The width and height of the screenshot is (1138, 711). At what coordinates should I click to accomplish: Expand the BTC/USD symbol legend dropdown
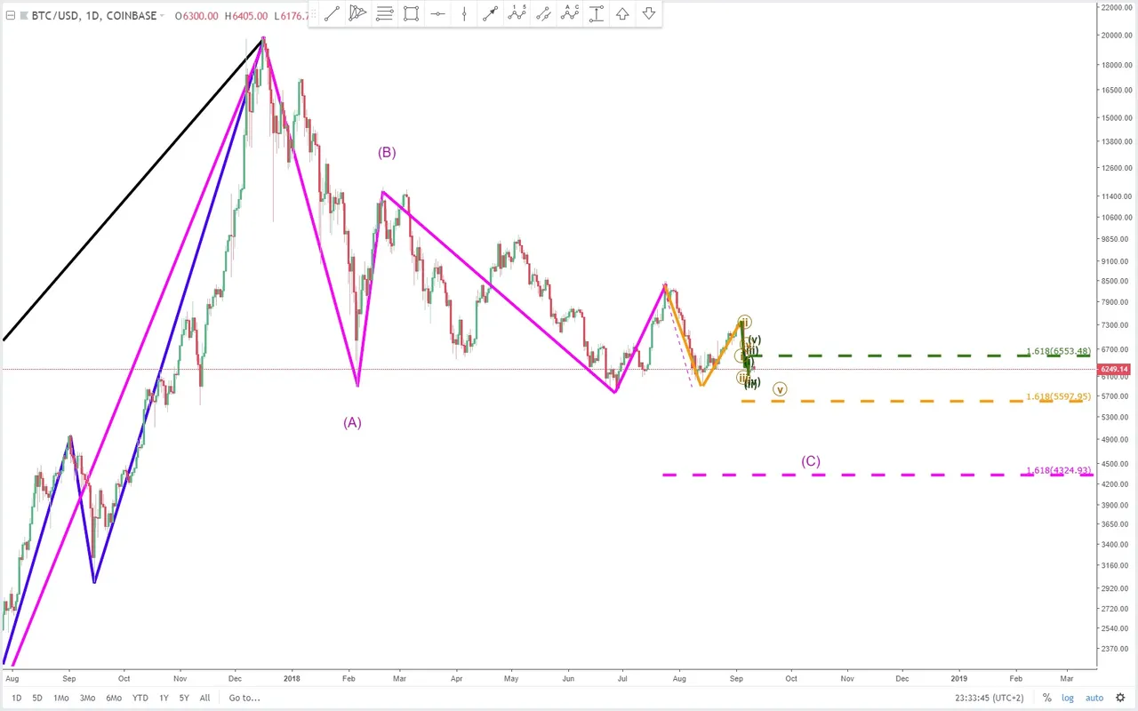(162, 16)
